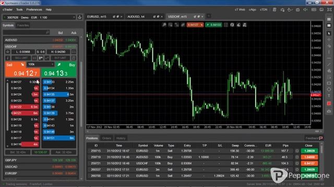
Task: Click the symbol search input field
Action: (x=27, y=32)
